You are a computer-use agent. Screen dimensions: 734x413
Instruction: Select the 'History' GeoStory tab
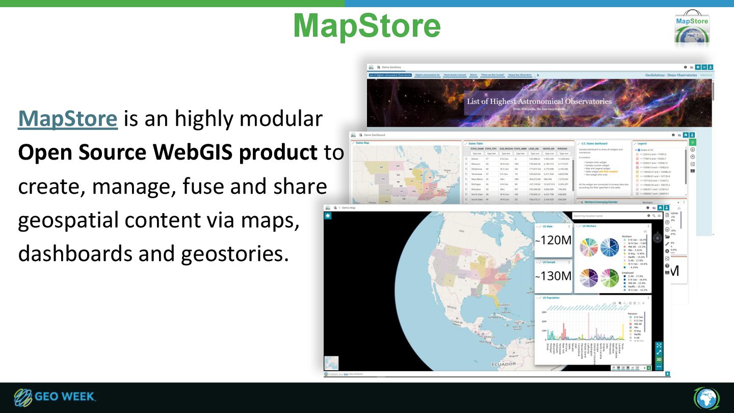[474, 75]
